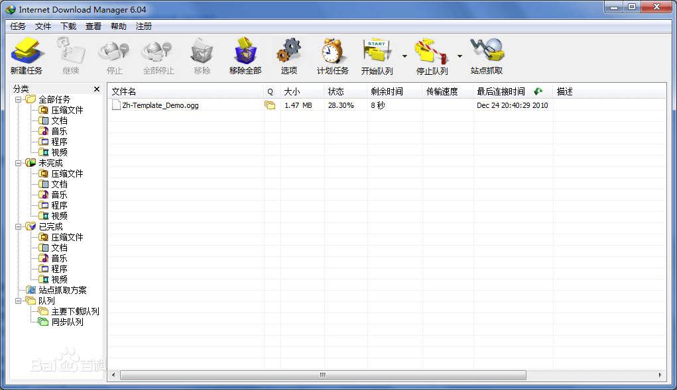Sort by 传输速度 column header
This screenshot has height=390, width=677.
pyautogui.click(x=448, y=91)
